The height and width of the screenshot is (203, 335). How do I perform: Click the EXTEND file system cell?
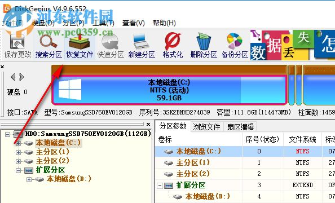(302, 185)
